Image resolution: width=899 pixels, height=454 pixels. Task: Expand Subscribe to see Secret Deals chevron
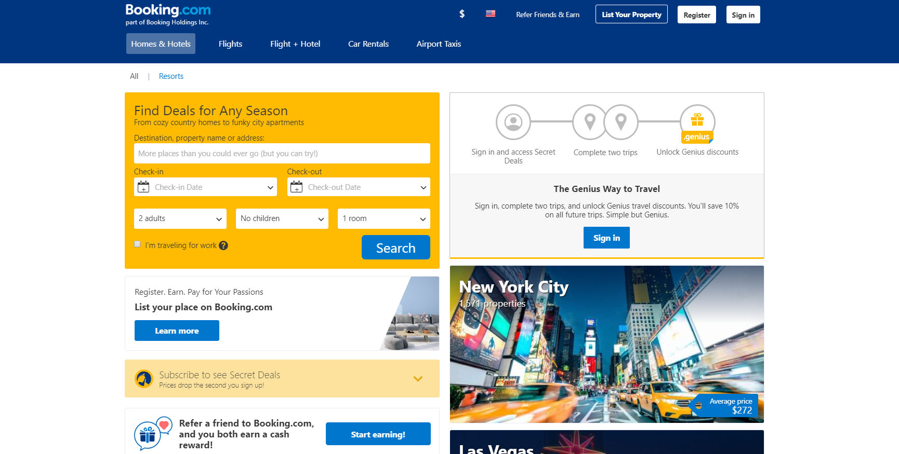[418, 379]
